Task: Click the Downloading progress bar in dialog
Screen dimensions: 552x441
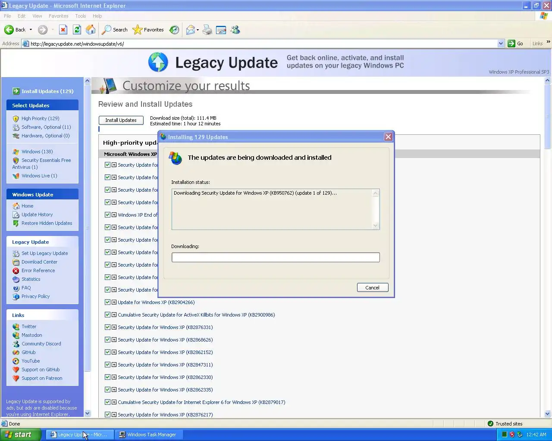Action: point(276,258)
